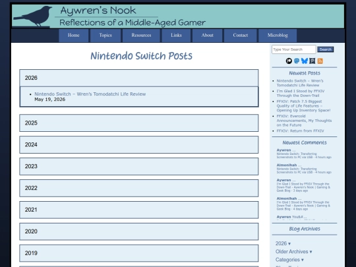Viewport: 356px width, 267px height.
Task: Click the Blog Archives sidebar heading
Action: [305, 229]
